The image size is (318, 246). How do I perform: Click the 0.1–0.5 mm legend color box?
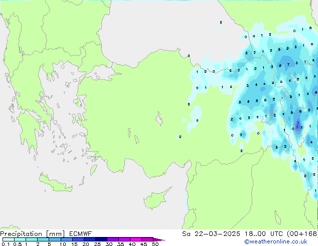coord(9,239)
